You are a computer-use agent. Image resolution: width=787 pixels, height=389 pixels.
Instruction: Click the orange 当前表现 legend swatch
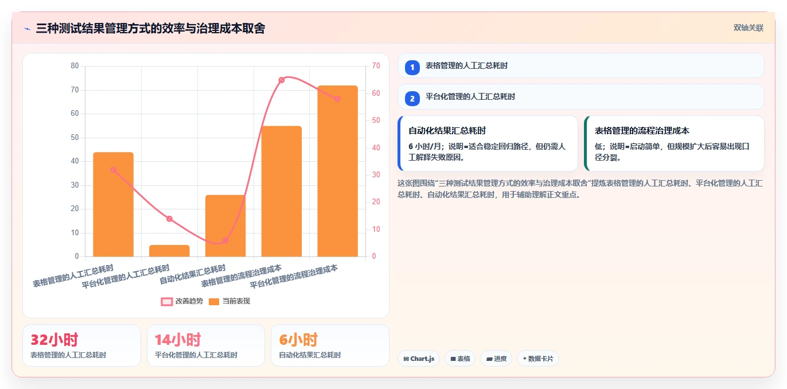point(214,301)
